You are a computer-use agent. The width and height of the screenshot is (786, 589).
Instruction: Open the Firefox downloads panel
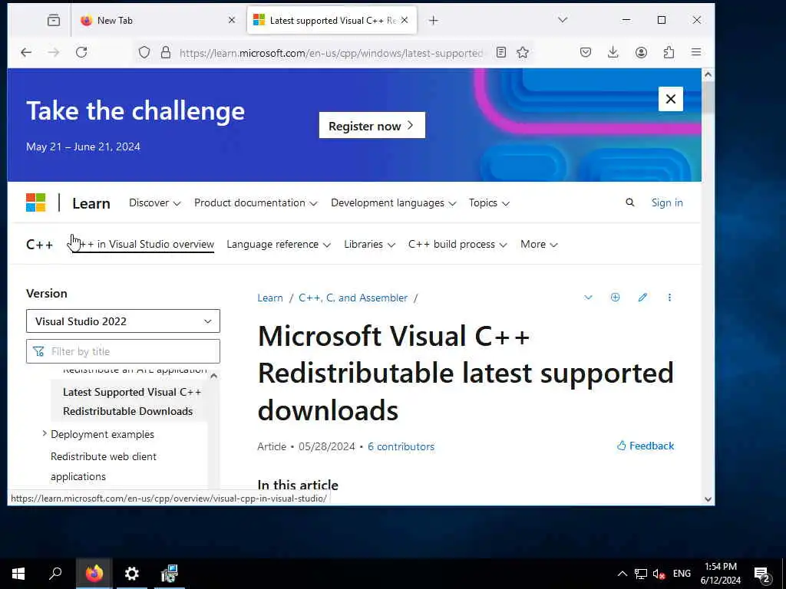point(613,52)
